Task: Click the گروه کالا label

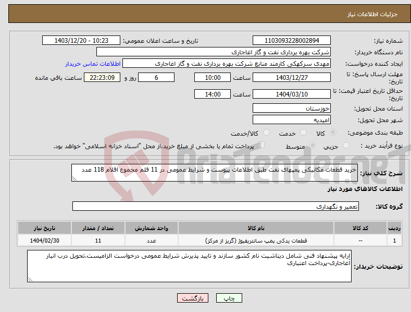Action: pos(389,207)
